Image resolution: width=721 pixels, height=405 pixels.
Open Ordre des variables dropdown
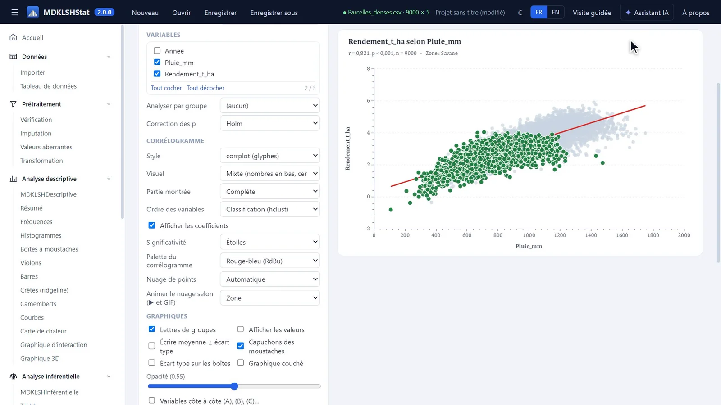click(x=270, y=209)
